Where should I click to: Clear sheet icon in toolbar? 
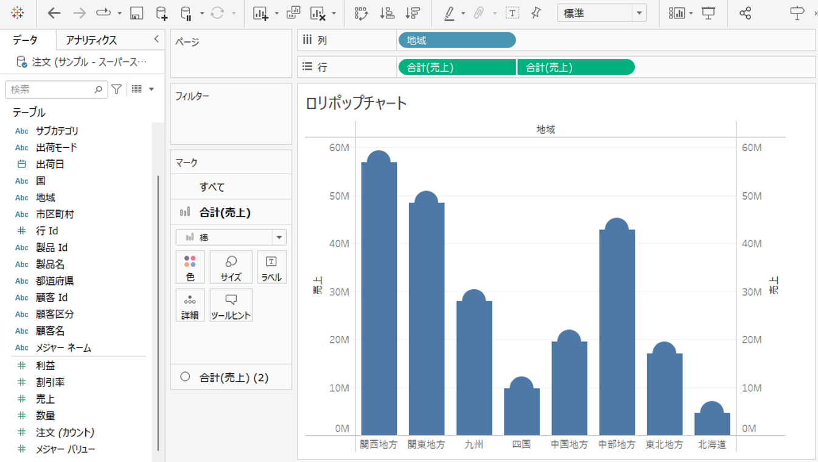tap(318, 13)
